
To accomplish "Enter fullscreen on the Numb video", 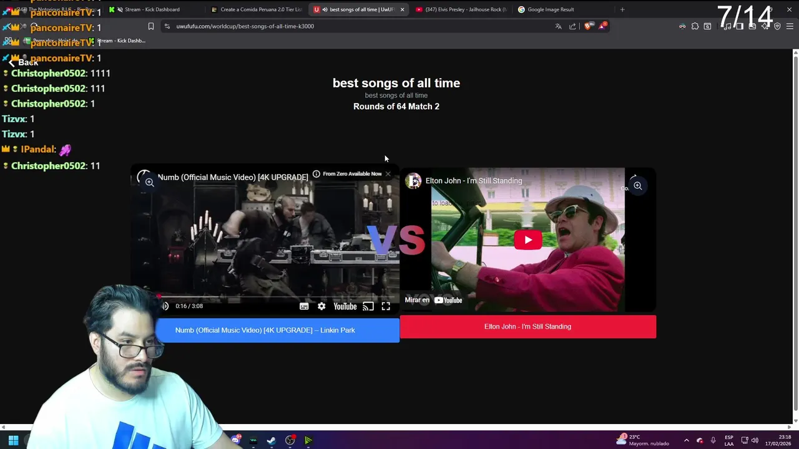I will (386, 306).
